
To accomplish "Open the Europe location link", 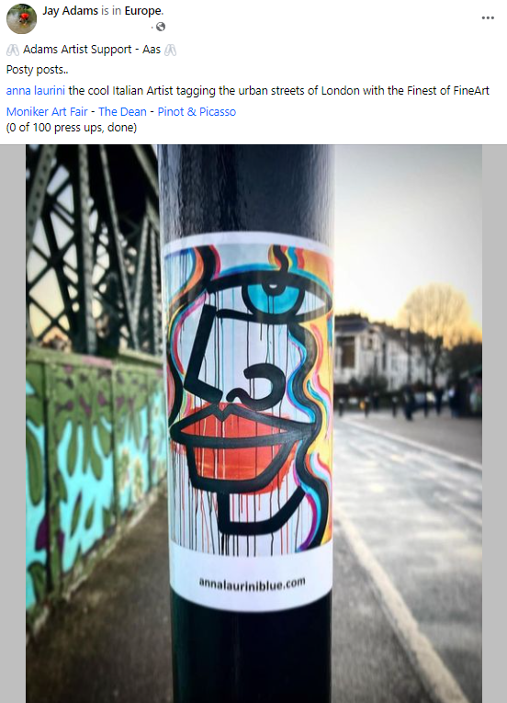I will tap(143, 11).
